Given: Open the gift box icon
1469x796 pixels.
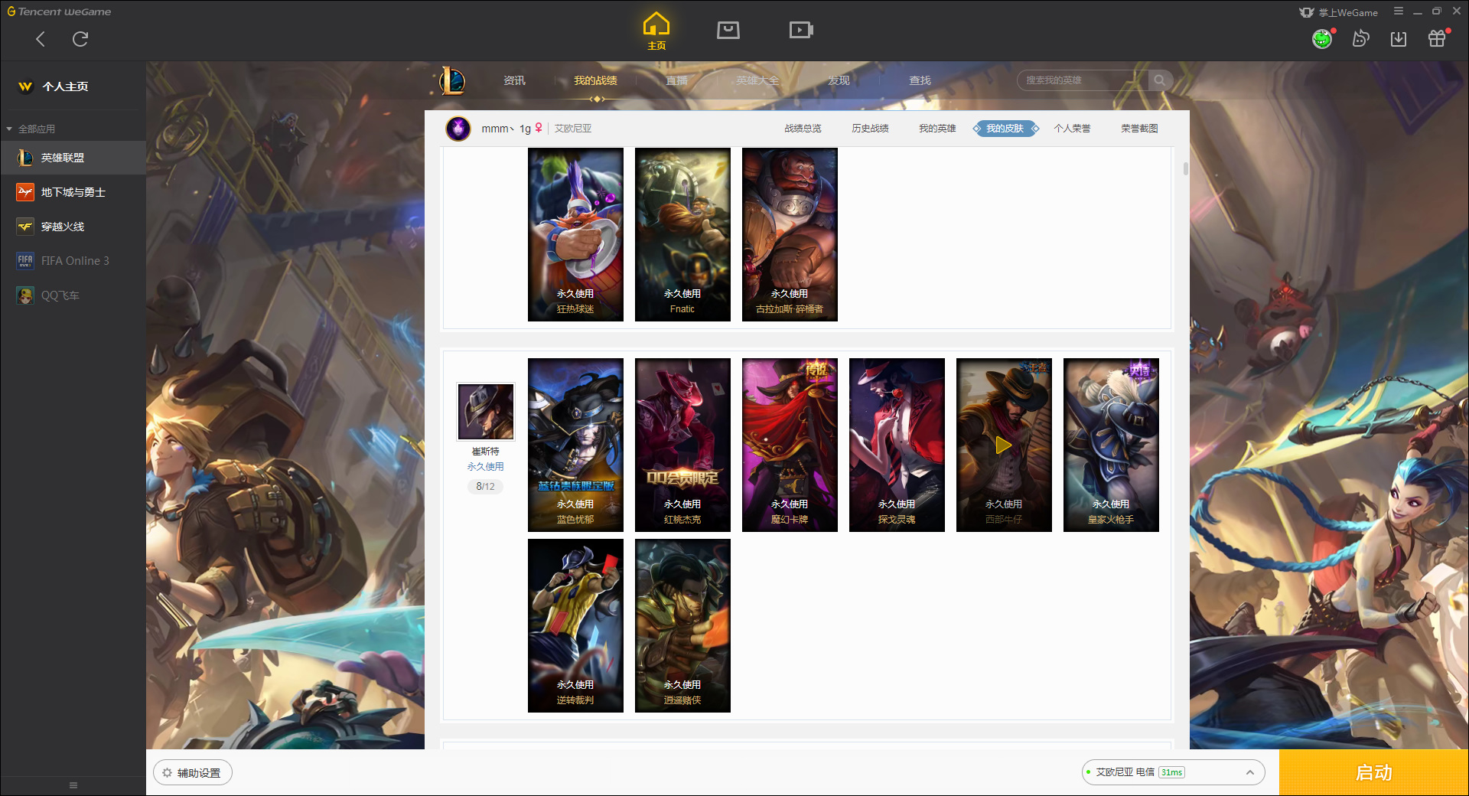Looking at the screenshot, I should tap(1437, 38).
